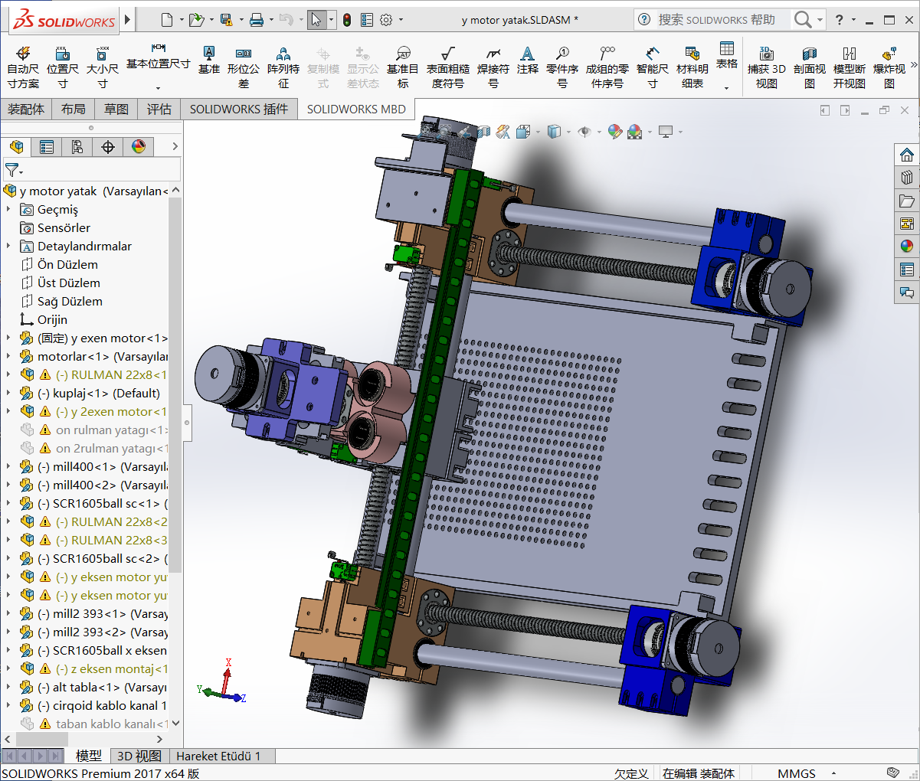The width and height of the screenshot is (920, 781).
Task: Open the Appearances color ball icon in task pane
Action: pyautogui.click(x=907, y=247)
